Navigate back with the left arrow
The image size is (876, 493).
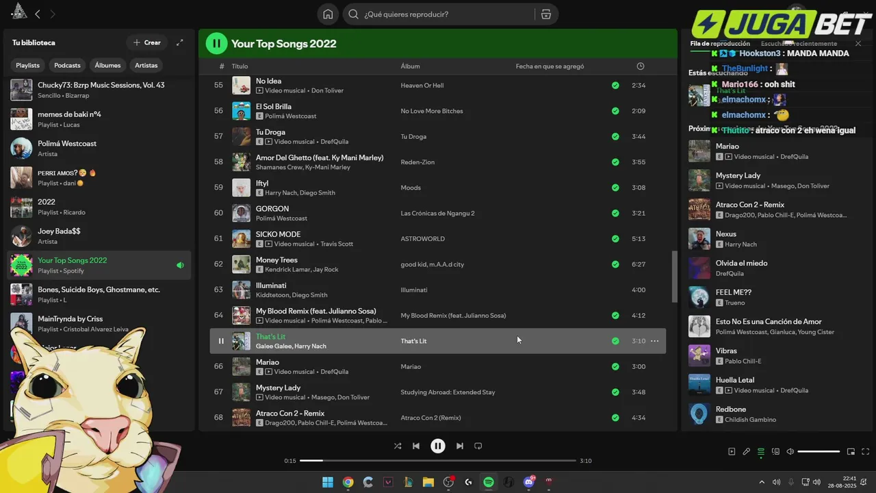[x=38, y=14]
